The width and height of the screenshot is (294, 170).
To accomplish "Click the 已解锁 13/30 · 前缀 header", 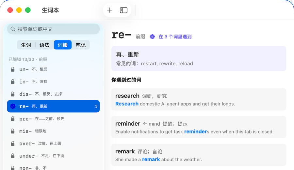I will coord(28,59).
